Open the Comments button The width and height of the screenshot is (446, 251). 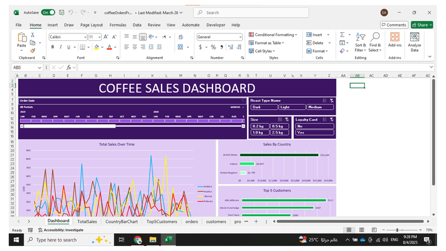(x=394, y=25)
